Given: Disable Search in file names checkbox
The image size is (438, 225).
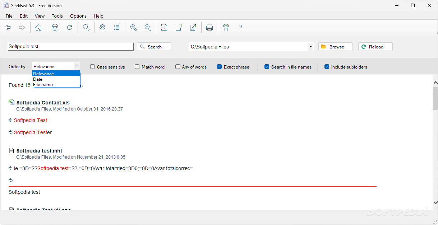Looking at the screenshot, I should click(267, 67).
